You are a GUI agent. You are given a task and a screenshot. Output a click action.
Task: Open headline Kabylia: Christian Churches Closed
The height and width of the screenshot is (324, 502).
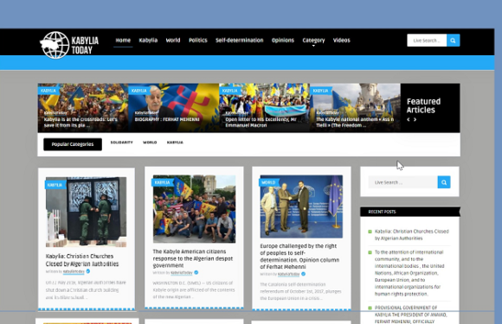[x=82, y=260]
